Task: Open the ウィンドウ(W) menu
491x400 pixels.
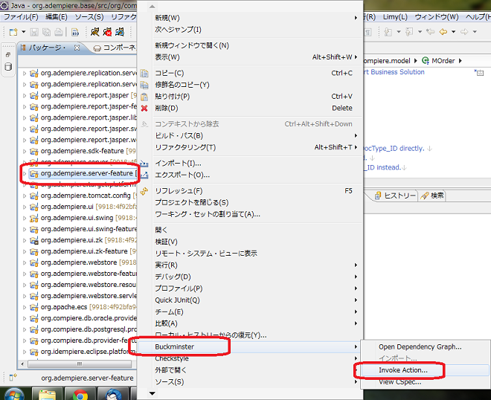Action: (437, 17)
